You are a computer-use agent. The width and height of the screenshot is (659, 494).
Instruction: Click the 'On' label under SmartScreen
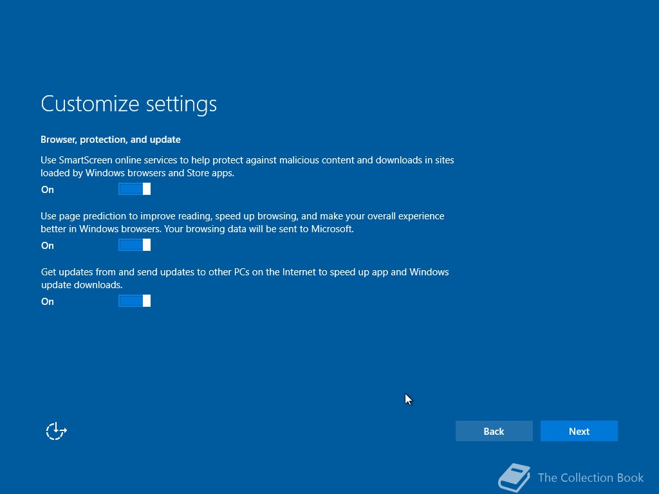(x=48, y=190)
